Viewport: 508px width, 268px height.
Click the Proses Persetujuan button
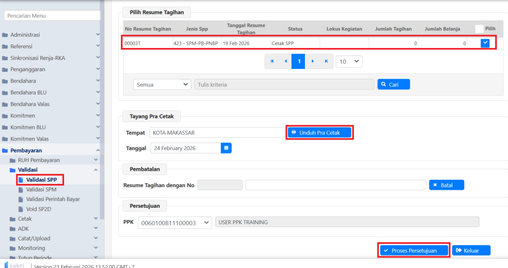point(414,250)
